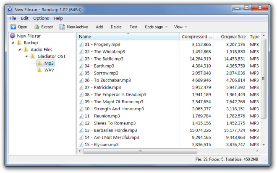This screenshot has height=173, width=277.
Task: Sort by the Compressed column header
Action: [x=196, y=37]
